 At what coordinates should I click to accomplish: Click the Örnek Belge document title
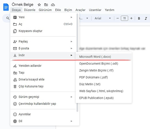click(x=22, y=5)
